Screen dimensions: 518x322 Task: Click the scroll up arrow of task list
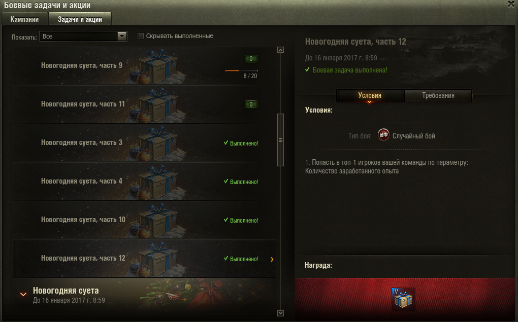click(280, 50)
